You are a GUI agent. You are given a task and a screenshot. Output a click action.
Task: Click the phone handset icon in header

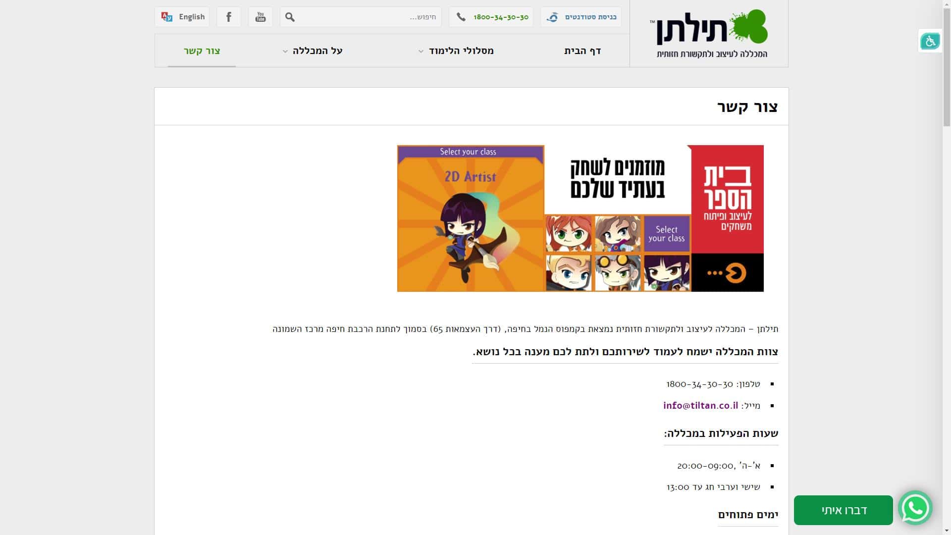(461, 17)
